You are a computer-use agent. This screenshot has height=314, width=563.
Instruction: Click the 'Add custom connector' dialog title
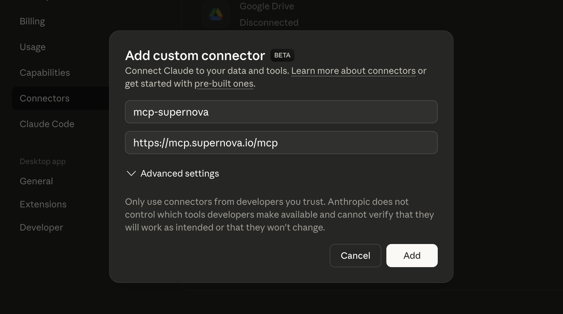195,56
